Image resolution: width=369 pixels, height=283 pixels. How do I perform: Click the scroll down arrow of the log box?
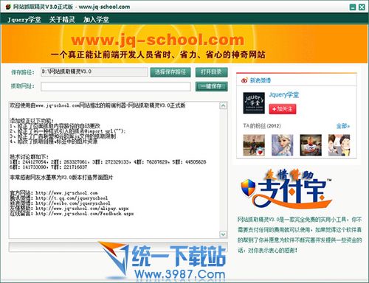coord(223,234)
